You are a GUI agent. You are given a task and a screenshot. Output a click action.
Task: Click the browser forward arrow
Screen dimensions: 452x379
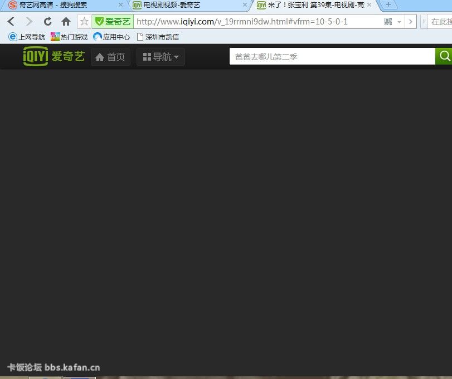click(29, 22)
